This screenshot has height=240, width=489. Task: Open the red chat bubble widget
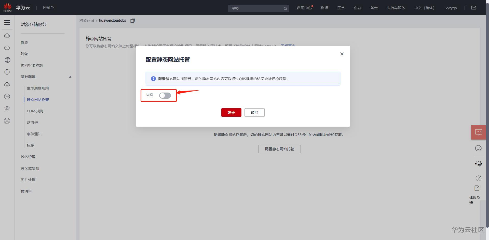479,132
